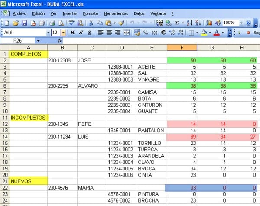Screen dimensions: 260x206
Task: Sort ascending with the A-Z icon
Action: (189, 23)
